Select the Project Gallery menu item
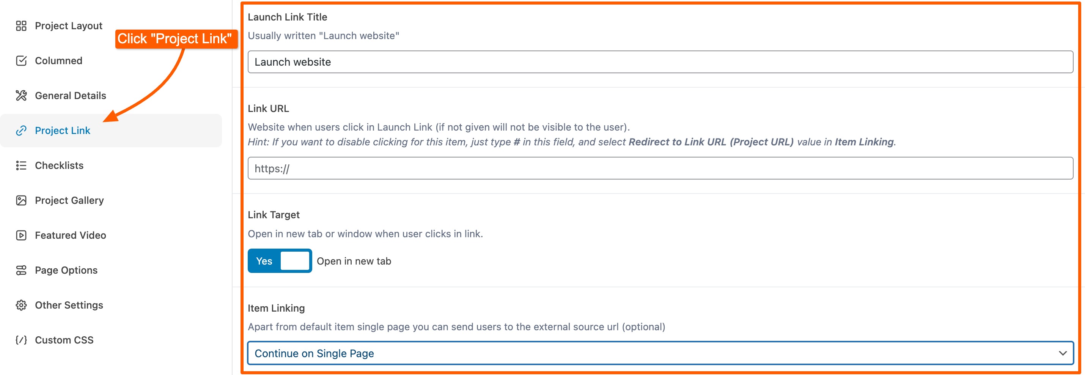The width and height of the screenshot is (1085, 375). 69,200
